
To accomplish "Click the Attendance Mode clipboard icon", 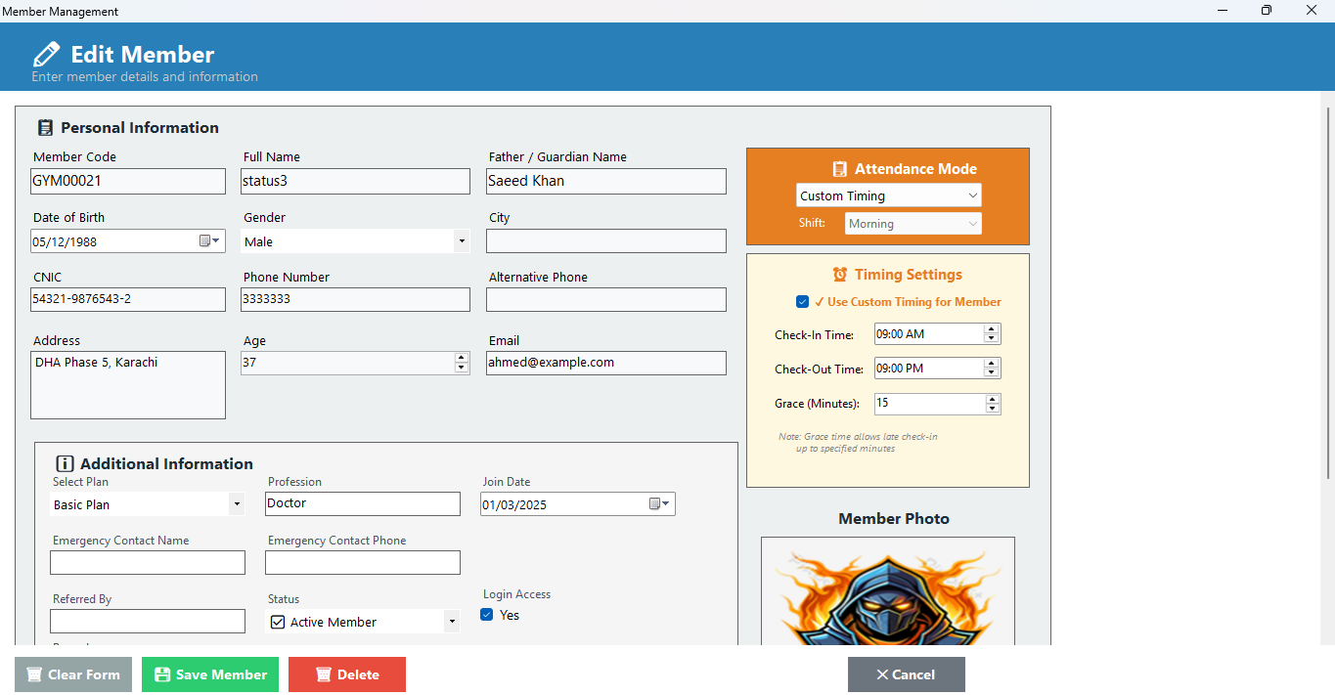I will point(839,169).
